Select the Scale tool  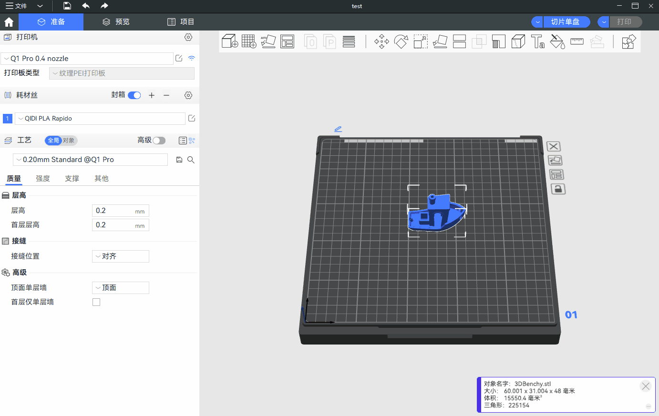(421, 41)
